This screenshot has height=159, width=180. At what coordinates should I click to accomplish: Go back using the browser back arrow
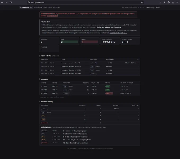2,2
